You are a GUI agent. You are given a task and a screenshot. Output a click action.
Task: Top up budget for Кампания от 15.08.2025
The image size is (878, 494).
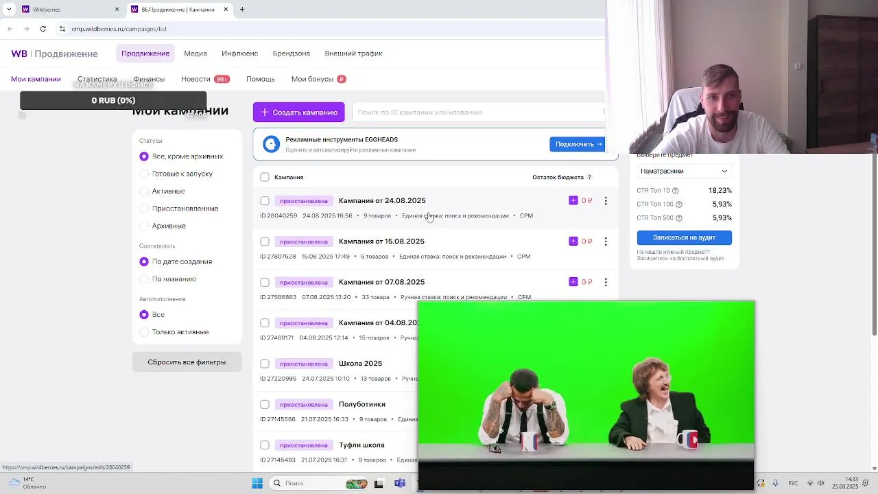point(573,241)
